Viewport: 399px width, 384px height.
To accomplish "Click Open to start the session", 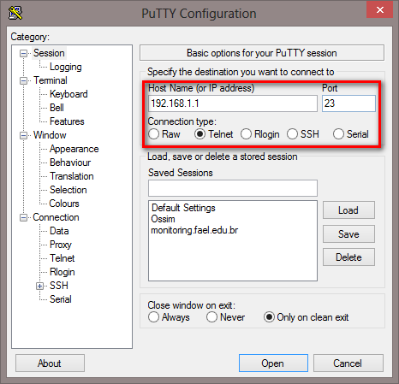I will coord(273,363).
